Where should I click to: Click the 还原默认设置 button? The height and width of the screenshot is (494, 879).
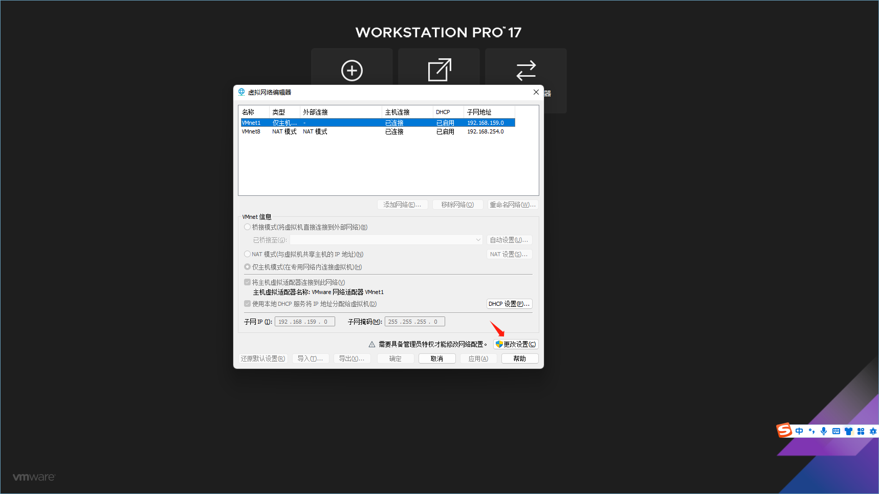pos(263,358)
